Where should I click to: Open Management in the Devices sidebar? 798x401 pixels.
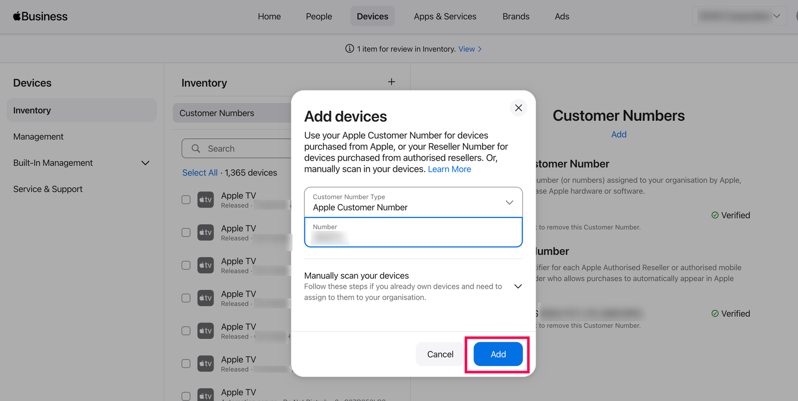38,137
